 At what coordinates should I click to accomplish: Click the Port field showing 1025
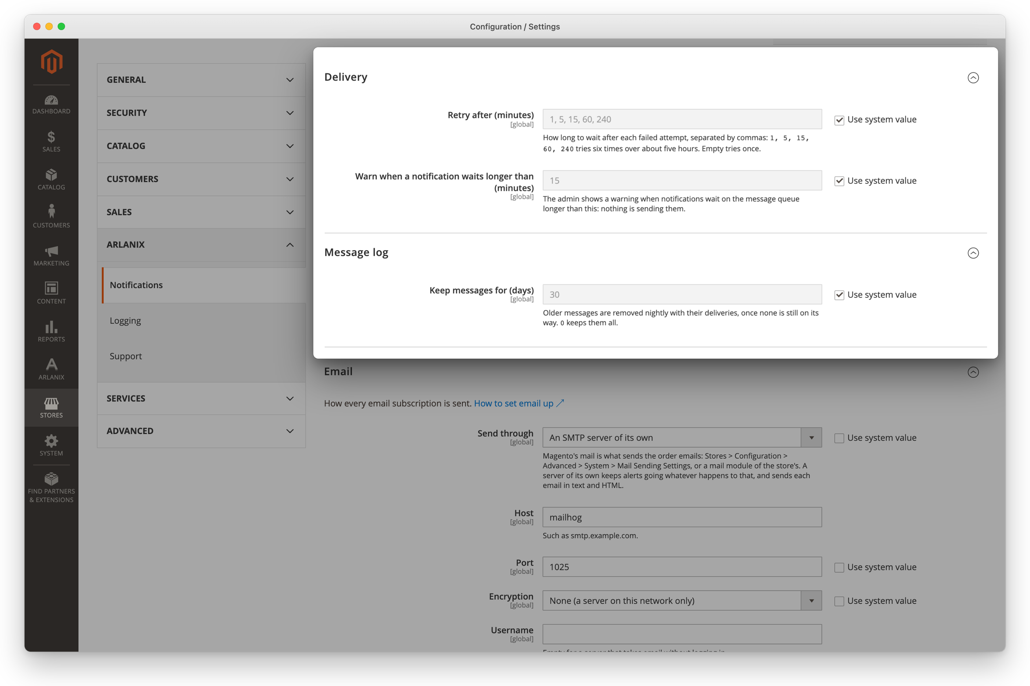point(682,567)
